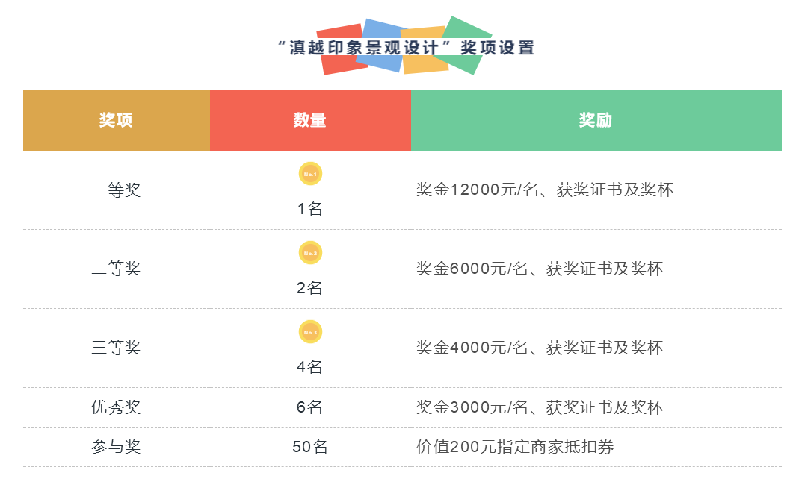Select the 一等奖 row label
796x488 pixels.
116,190
